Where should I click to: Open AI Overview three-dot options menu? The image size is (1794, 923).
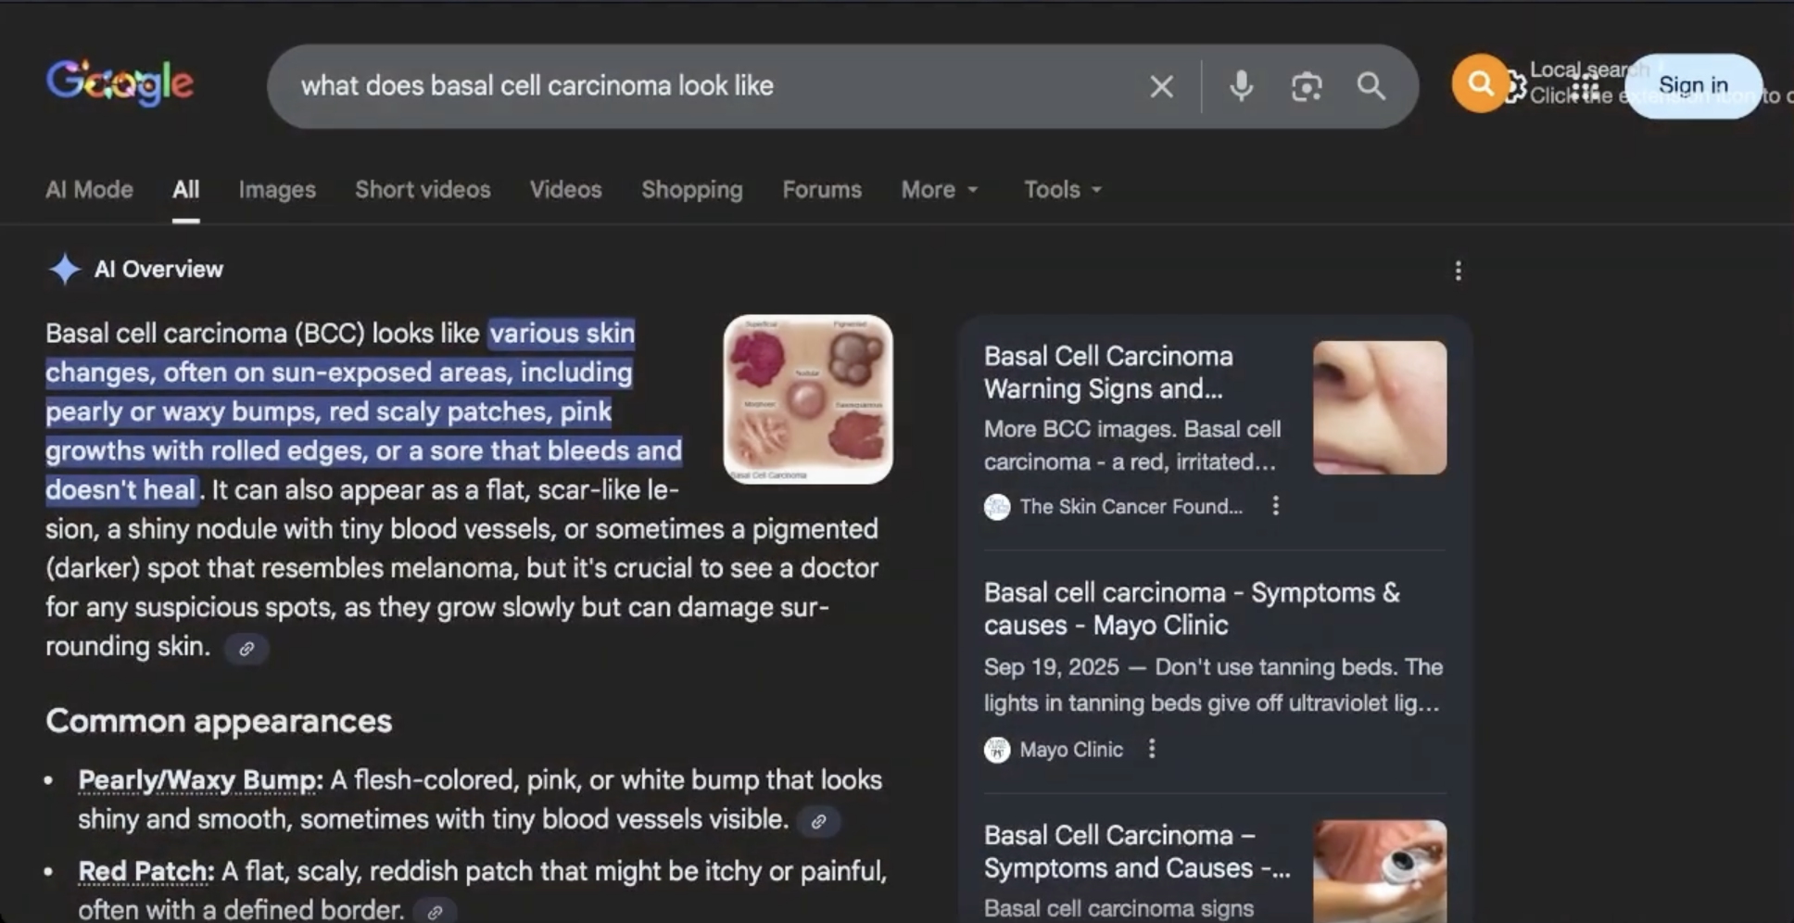(x=1458, y=271)
